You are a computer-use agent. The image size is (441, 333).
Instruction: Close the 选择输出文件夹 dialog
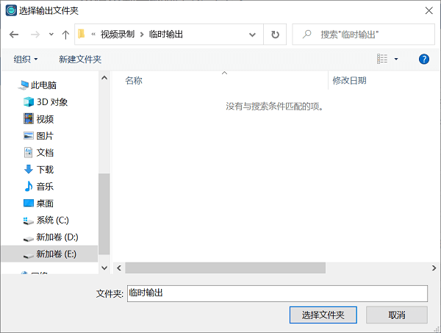[429, 11]
